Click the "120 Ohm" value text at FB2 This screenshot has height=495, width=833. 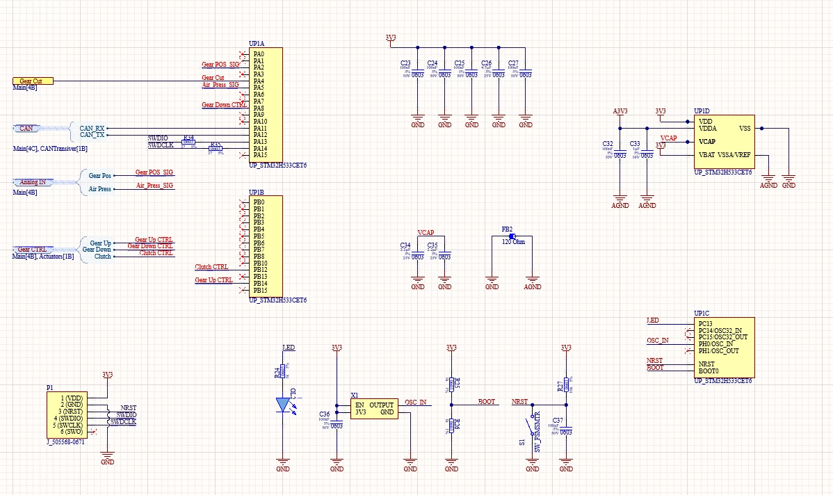[513, 242]
